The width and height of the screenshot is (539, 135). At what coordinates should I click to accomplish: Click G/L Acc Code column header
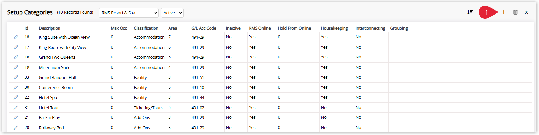[204, 28]
